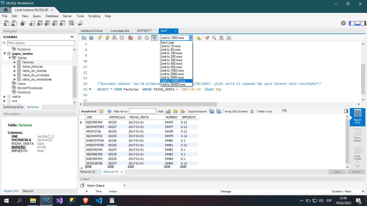Refresh schemas list icon
367x206 pixels.
(72, 37)
